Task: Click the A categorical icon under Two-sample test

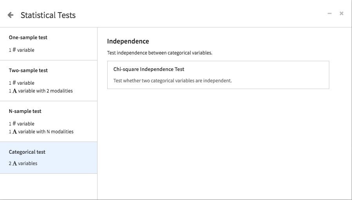Action: click(14, 91)
